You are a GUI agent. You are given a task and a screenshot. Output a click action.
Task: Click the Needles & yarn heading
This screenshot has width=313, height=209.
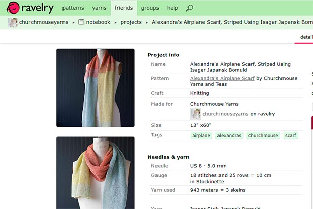pos(169,157)
